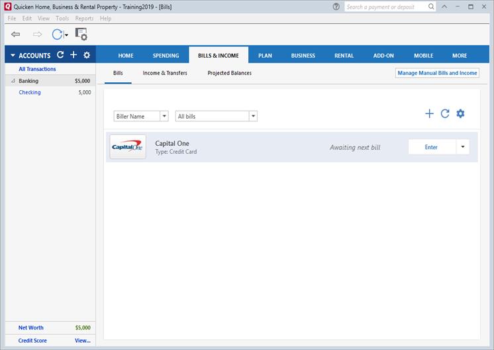Screen dimensions: 494x350
Task: Open the Accounts bar gear settings
Action: click(87, 55)
